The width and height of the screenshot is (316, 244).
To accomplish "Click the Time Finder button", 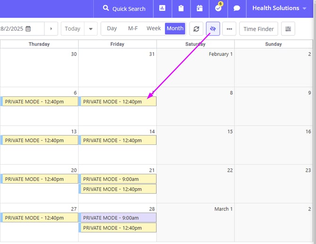I will click(258, 29).
